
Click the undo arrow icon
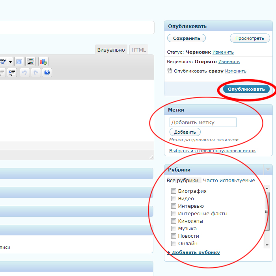tap(25, 73)
